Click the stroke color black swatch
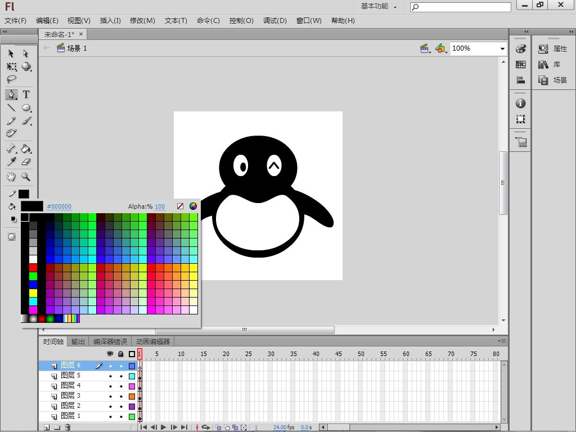Image resolution: width=576 pixels, height=432 pixels. (24, 193)
